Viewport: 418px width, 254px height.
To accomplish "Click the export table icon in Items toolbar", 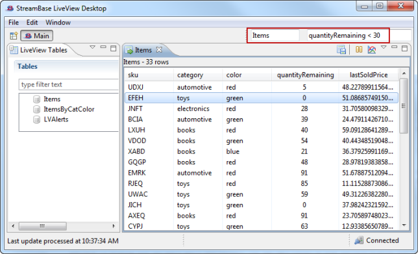I will click(x=341, y=49).
